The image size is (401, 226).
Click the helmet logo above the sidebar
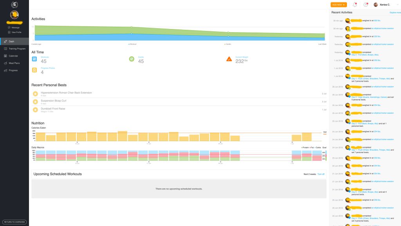click(14, 4)
